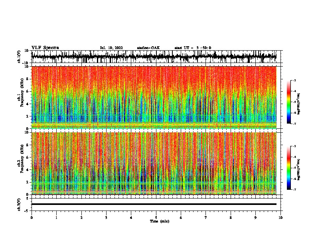
Task: Click time axis tick label "9"
Action: 255,218
